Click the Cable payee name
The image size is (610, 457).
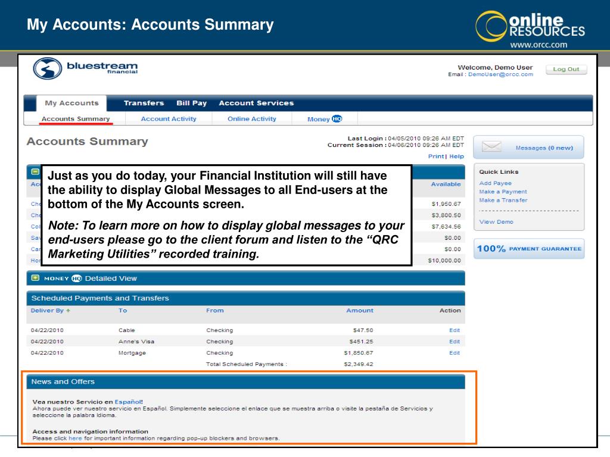[x=126, y=330]
